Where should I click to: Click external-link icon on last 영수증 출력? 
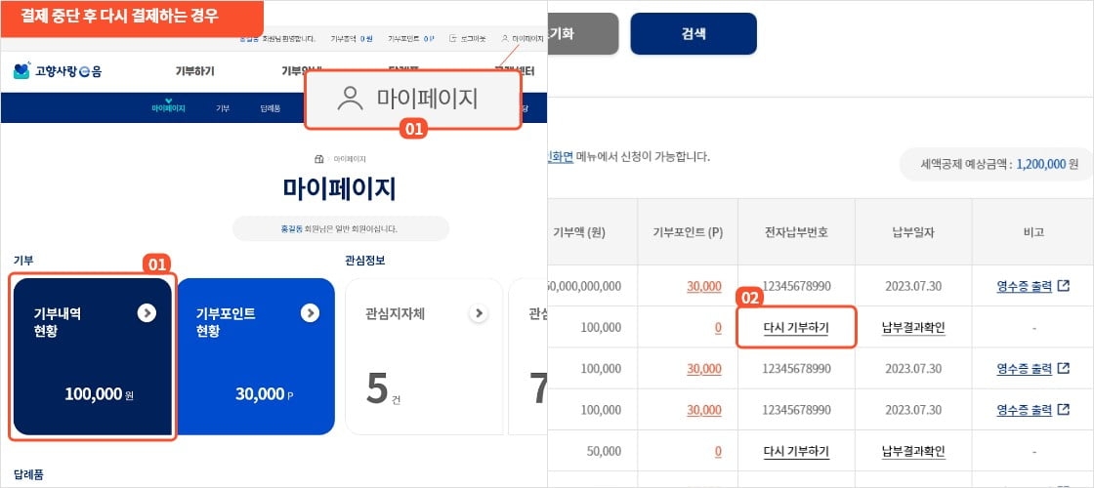pos(1064,410)
